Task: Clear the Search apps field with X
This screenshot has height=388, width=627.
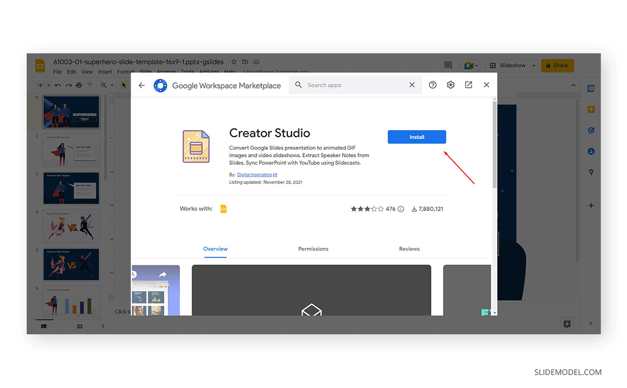Action: click(412, 85)
